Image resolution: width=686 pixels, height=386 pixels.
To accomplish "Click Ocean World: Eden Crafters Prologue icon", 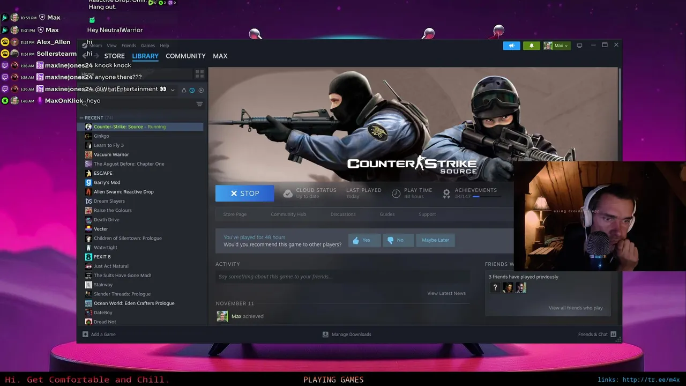I will (88, 303).
